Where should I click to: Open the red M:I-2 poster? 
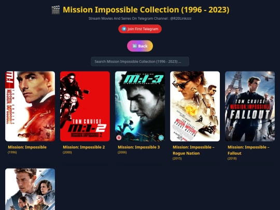[x=85, y=106]
